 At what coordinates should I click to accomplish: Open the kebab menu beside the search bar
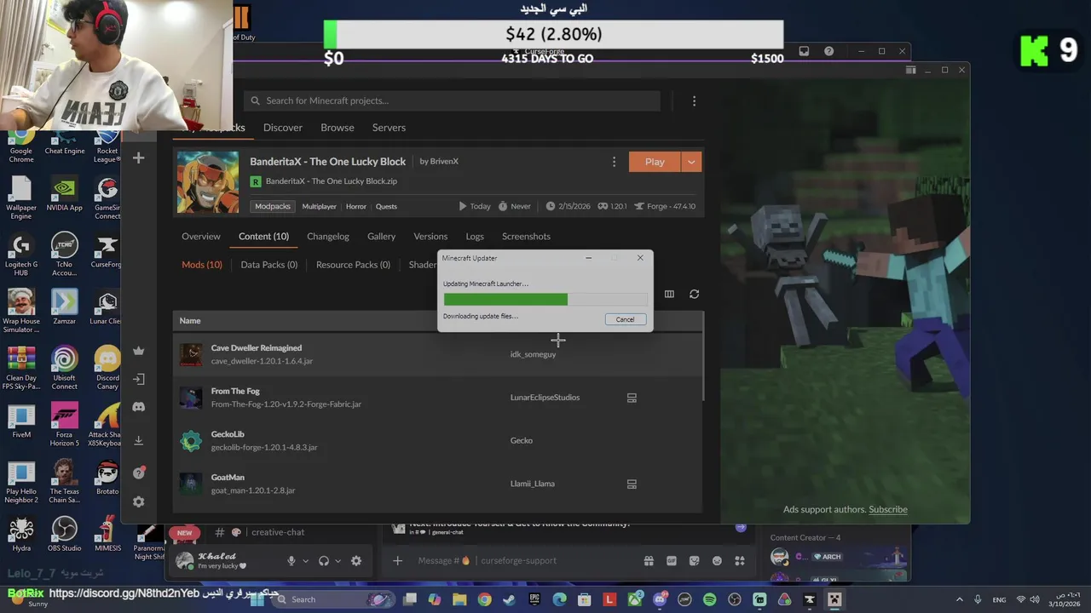(694, 100)
